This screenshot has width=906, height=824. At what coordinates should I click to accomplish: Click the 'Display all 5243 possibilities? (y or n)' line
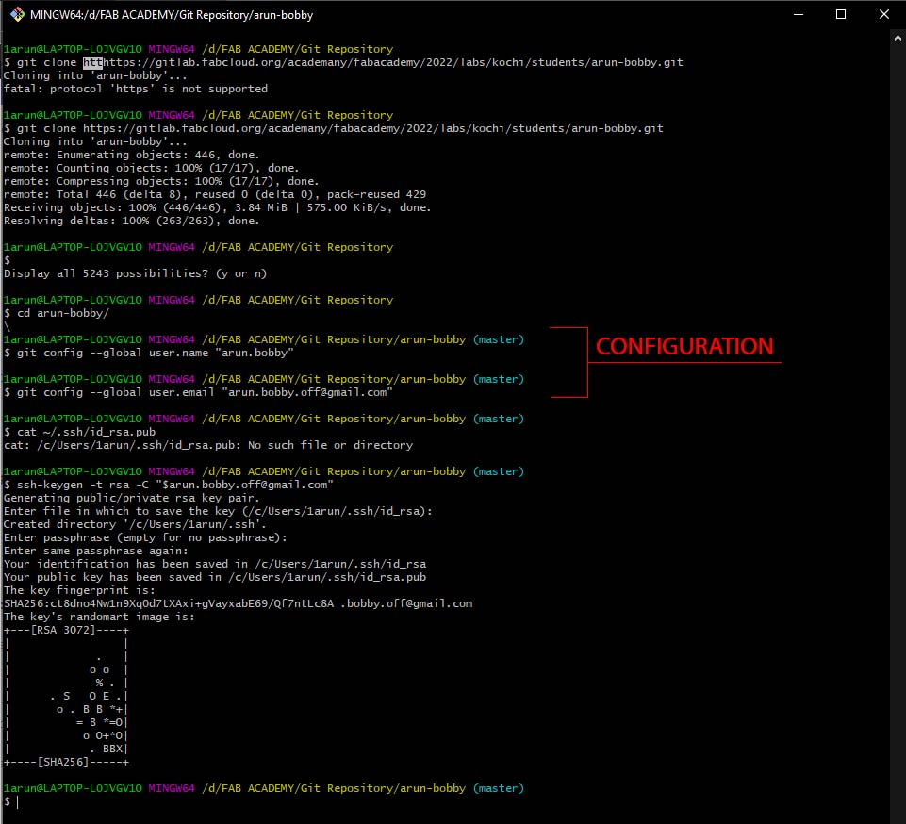(x=135, y=274)
